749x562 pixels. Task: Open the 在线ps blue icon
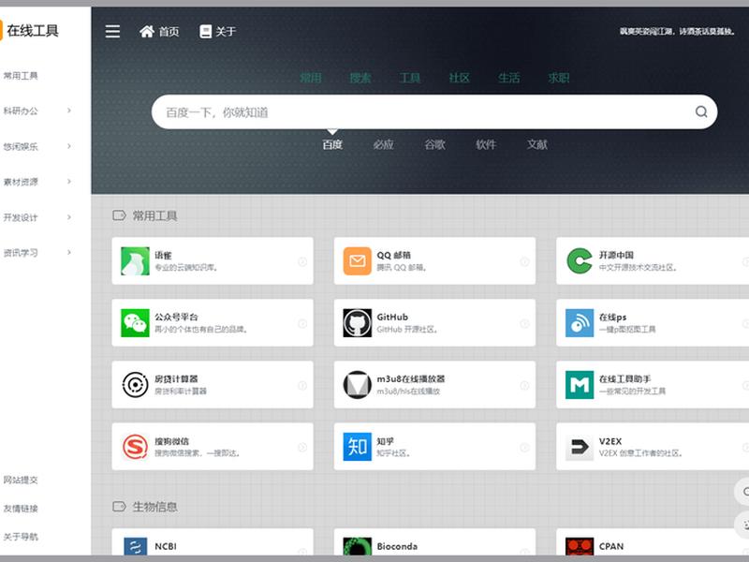click(x=580, y=323)
